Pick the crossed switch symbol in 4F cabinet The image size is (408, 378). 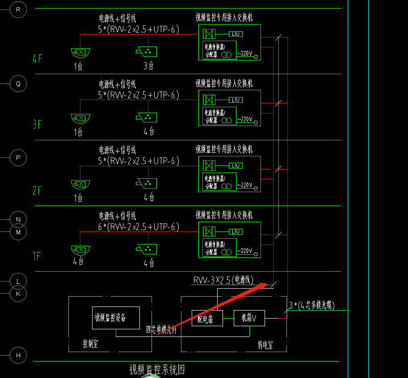[209, 34]
